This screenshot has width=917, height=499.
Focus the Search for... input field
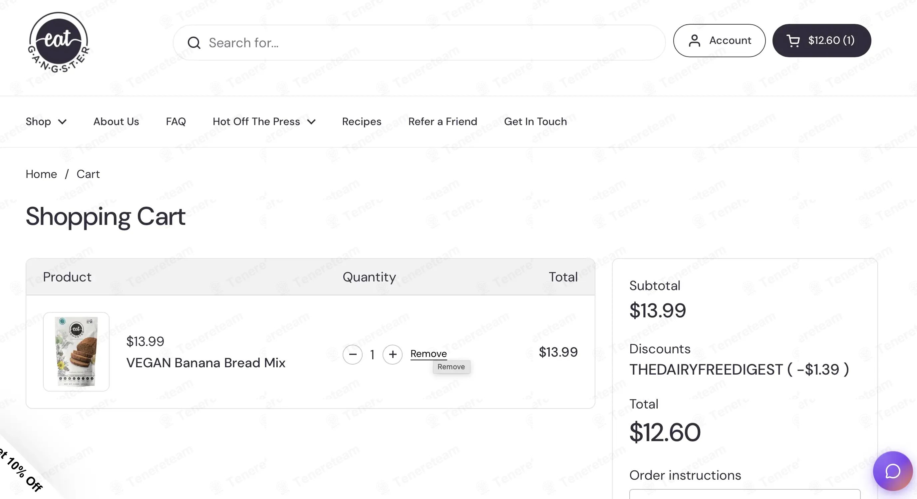coord(419,43)
